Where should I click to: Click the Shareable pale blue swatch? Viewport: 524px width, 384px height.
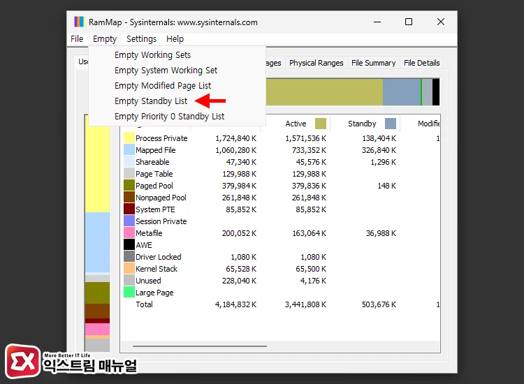pos(129,161)
